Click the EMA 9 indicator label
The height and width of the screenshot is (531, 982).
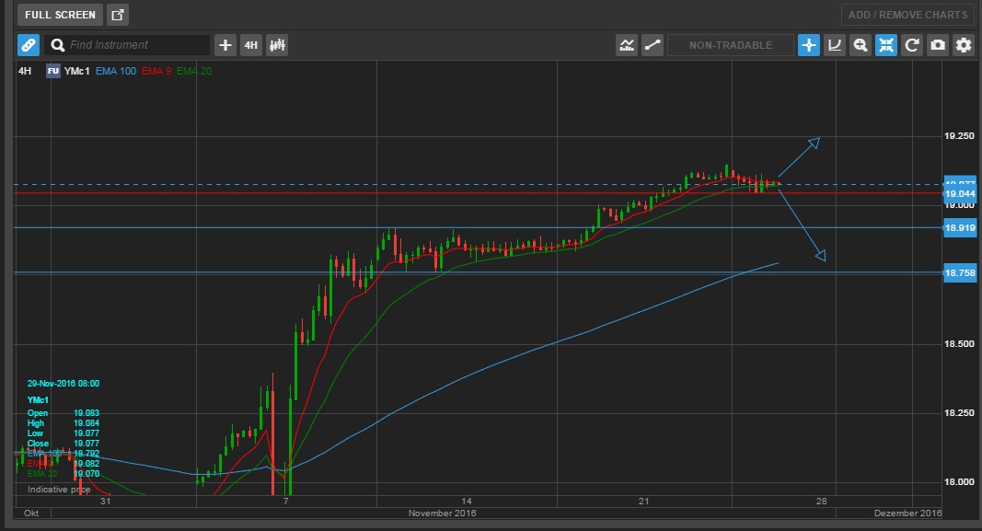coord(156,72)
